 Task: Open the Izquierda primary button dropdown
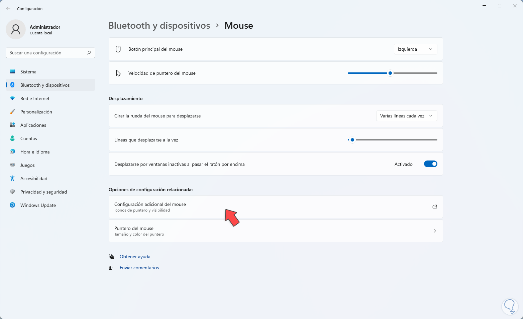tap(415, 49)
